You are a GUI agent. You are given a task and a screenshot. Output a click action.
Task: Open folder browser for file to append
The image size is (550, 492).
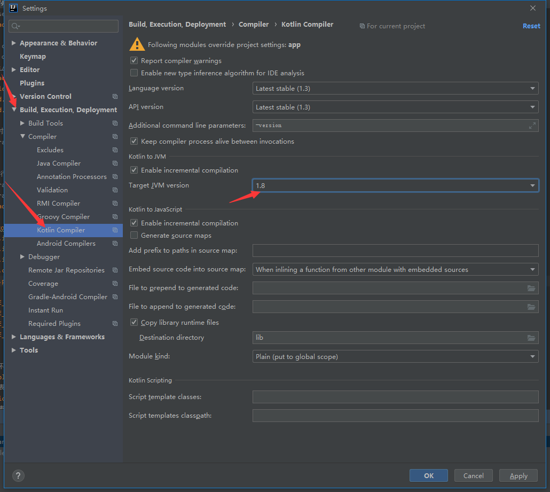point(531,307)
